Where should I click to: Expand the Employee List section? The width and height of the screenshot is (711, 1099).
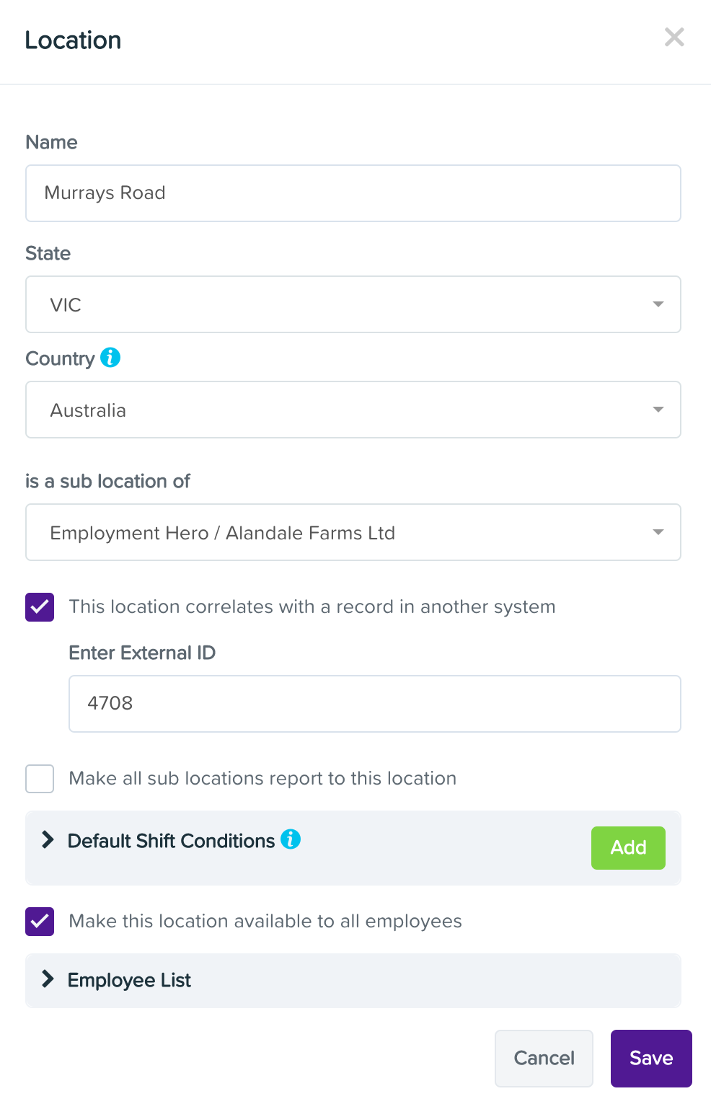tap(128, 979)
